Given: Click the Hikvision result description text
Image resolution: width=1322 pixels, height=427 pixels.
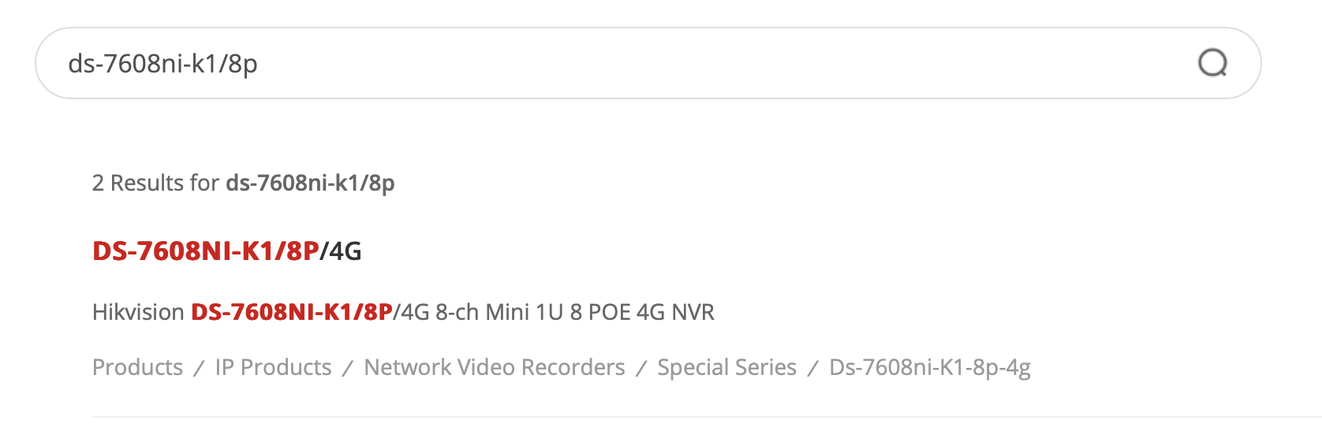Looking at the screenshot, I should [x=403, y=312].
